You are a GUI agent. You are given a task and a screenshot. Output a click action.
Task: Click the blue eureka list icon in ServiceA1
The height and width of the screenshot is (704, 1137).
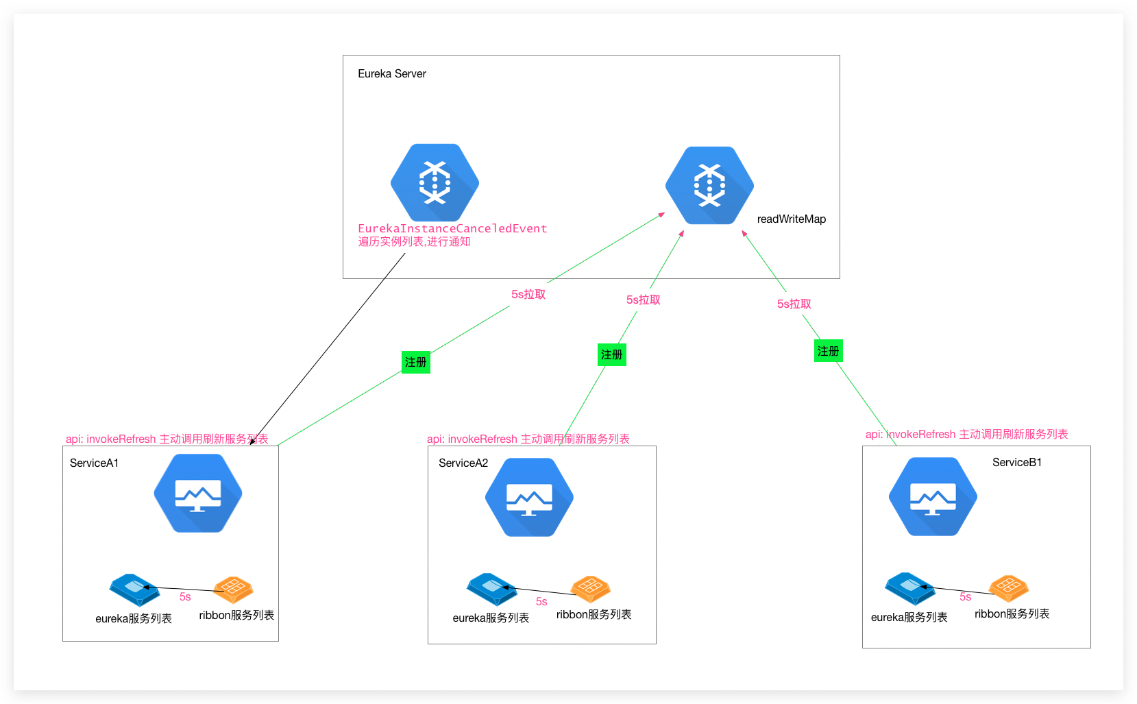tap(134, 590)
